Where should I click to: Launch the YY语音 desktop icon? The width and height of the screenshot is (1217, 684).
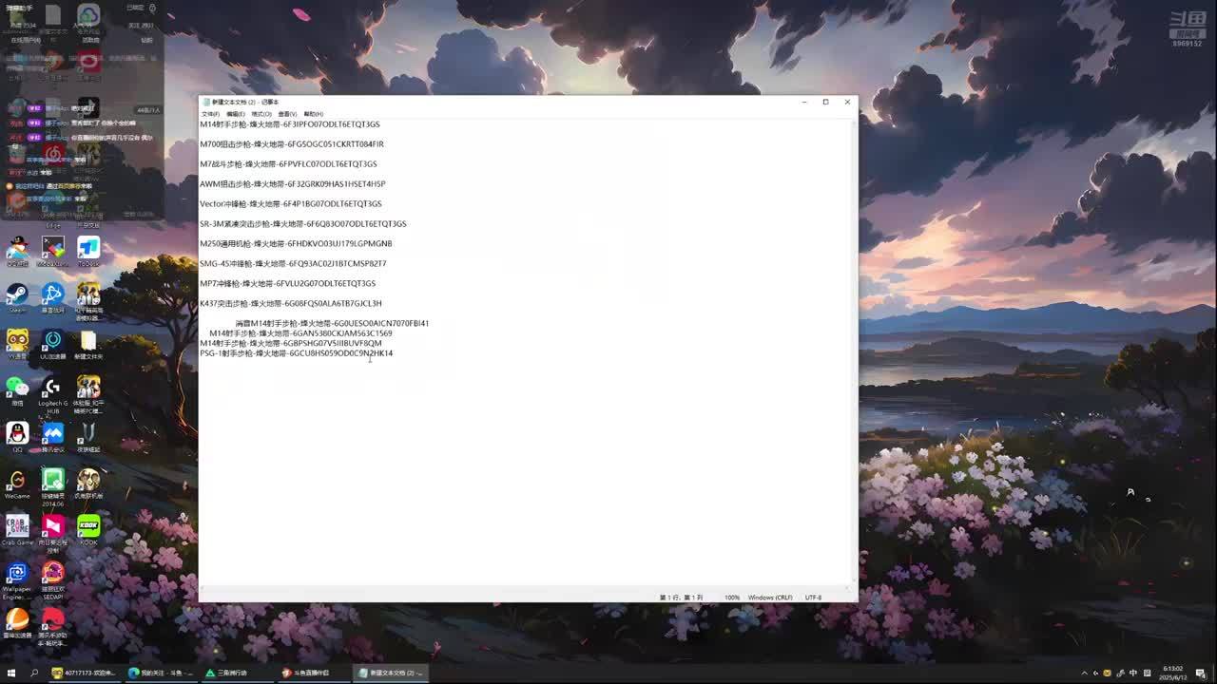click(x=17, y=344)
